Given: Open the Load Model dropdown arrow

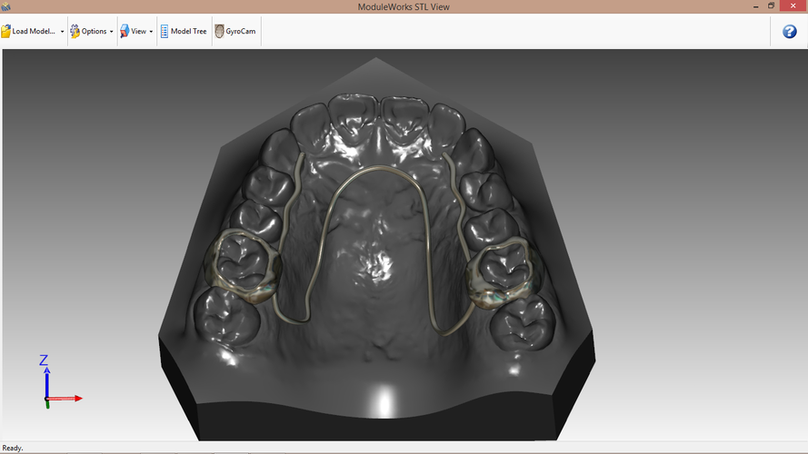Looking at the screenshot, I should click(63, 32).
